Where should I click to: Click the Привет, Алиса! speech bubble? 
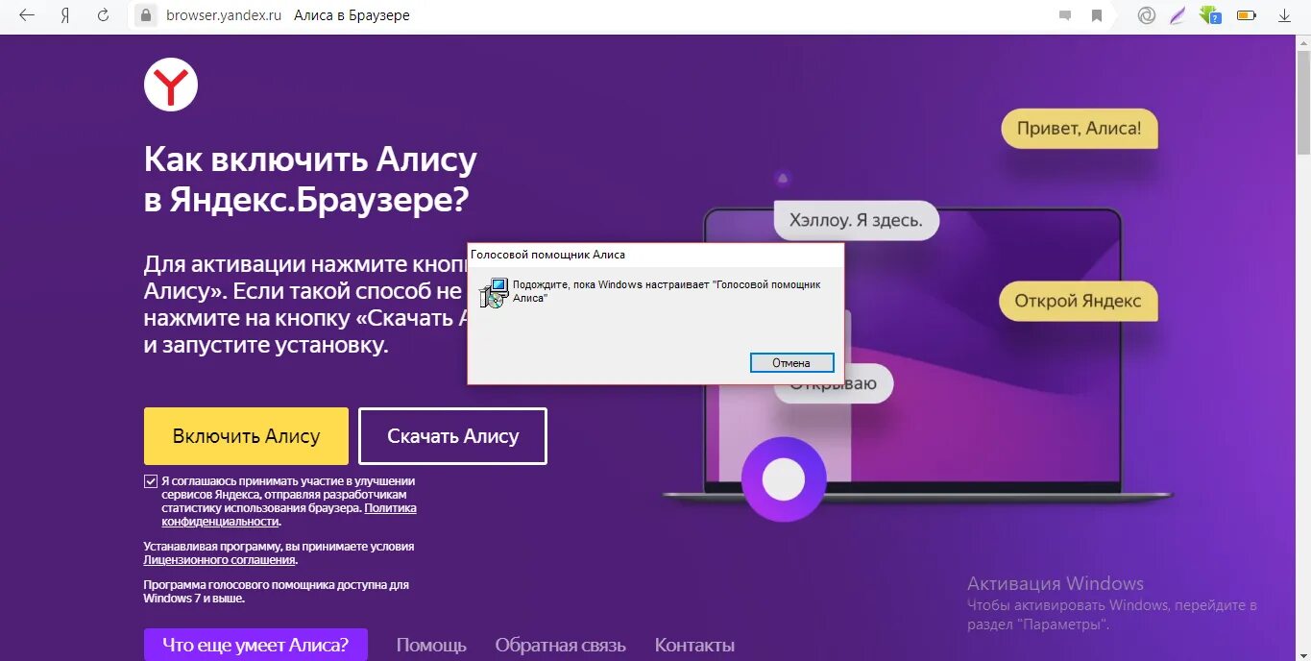1080,128
